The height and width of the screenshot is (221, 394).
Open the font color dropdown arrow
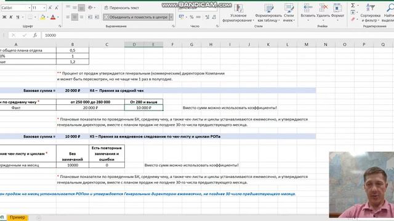(x=58, y=17)
